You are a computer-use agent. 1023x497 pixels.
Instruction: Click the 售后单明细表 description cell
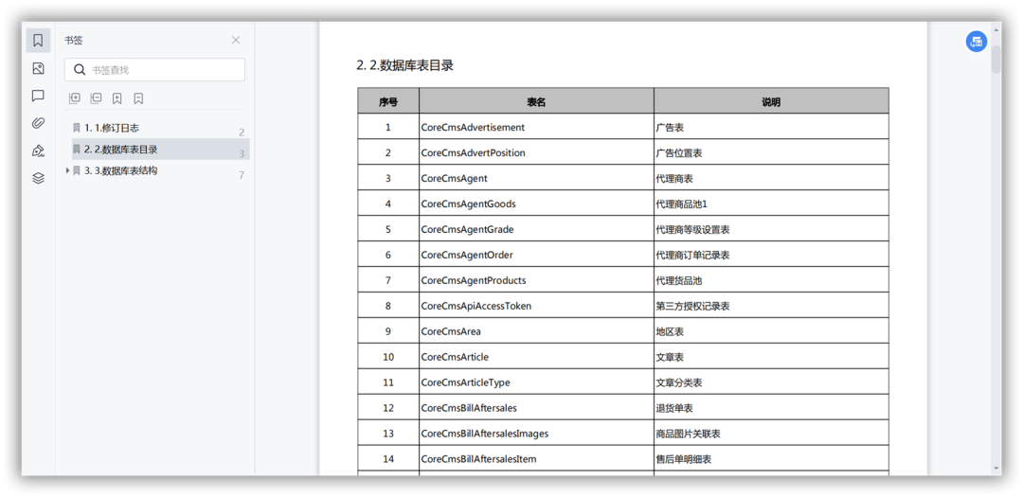pyautogui.click(x=771, y=459)
